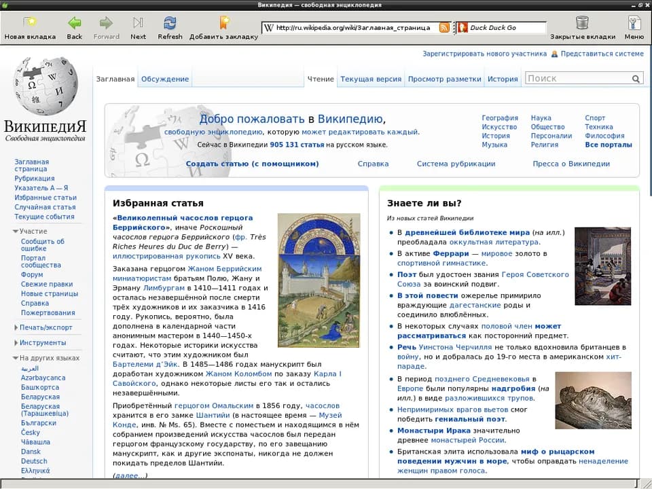Collapse the На других языках section
Viewport: 652px width, 489px height.
[16, 358]
